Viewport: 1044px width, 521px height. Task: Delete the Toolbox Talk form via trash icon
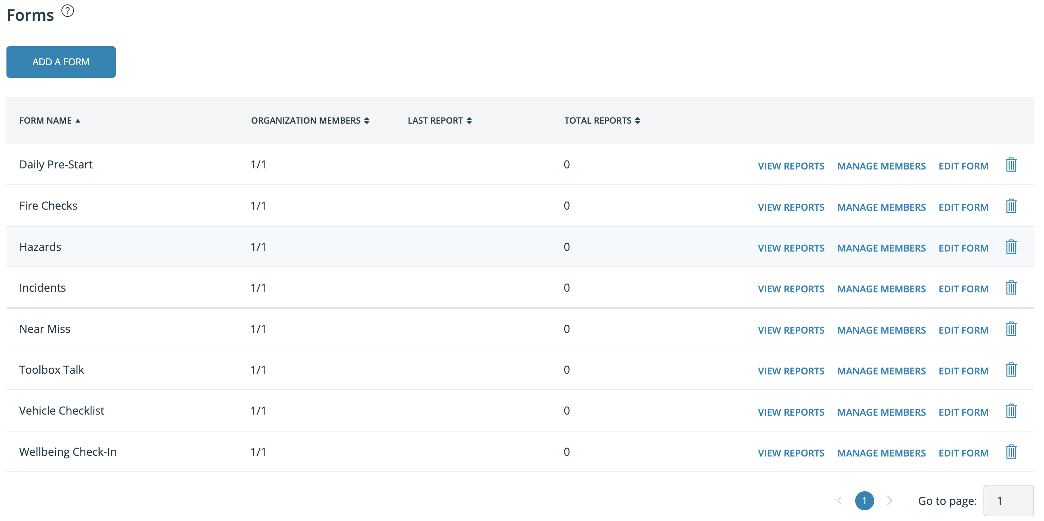point(1011,370)
